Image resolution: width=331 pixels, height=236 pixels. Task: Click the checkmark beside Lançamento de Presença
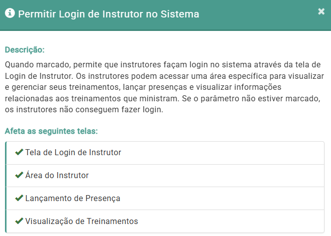click(19, 198)
